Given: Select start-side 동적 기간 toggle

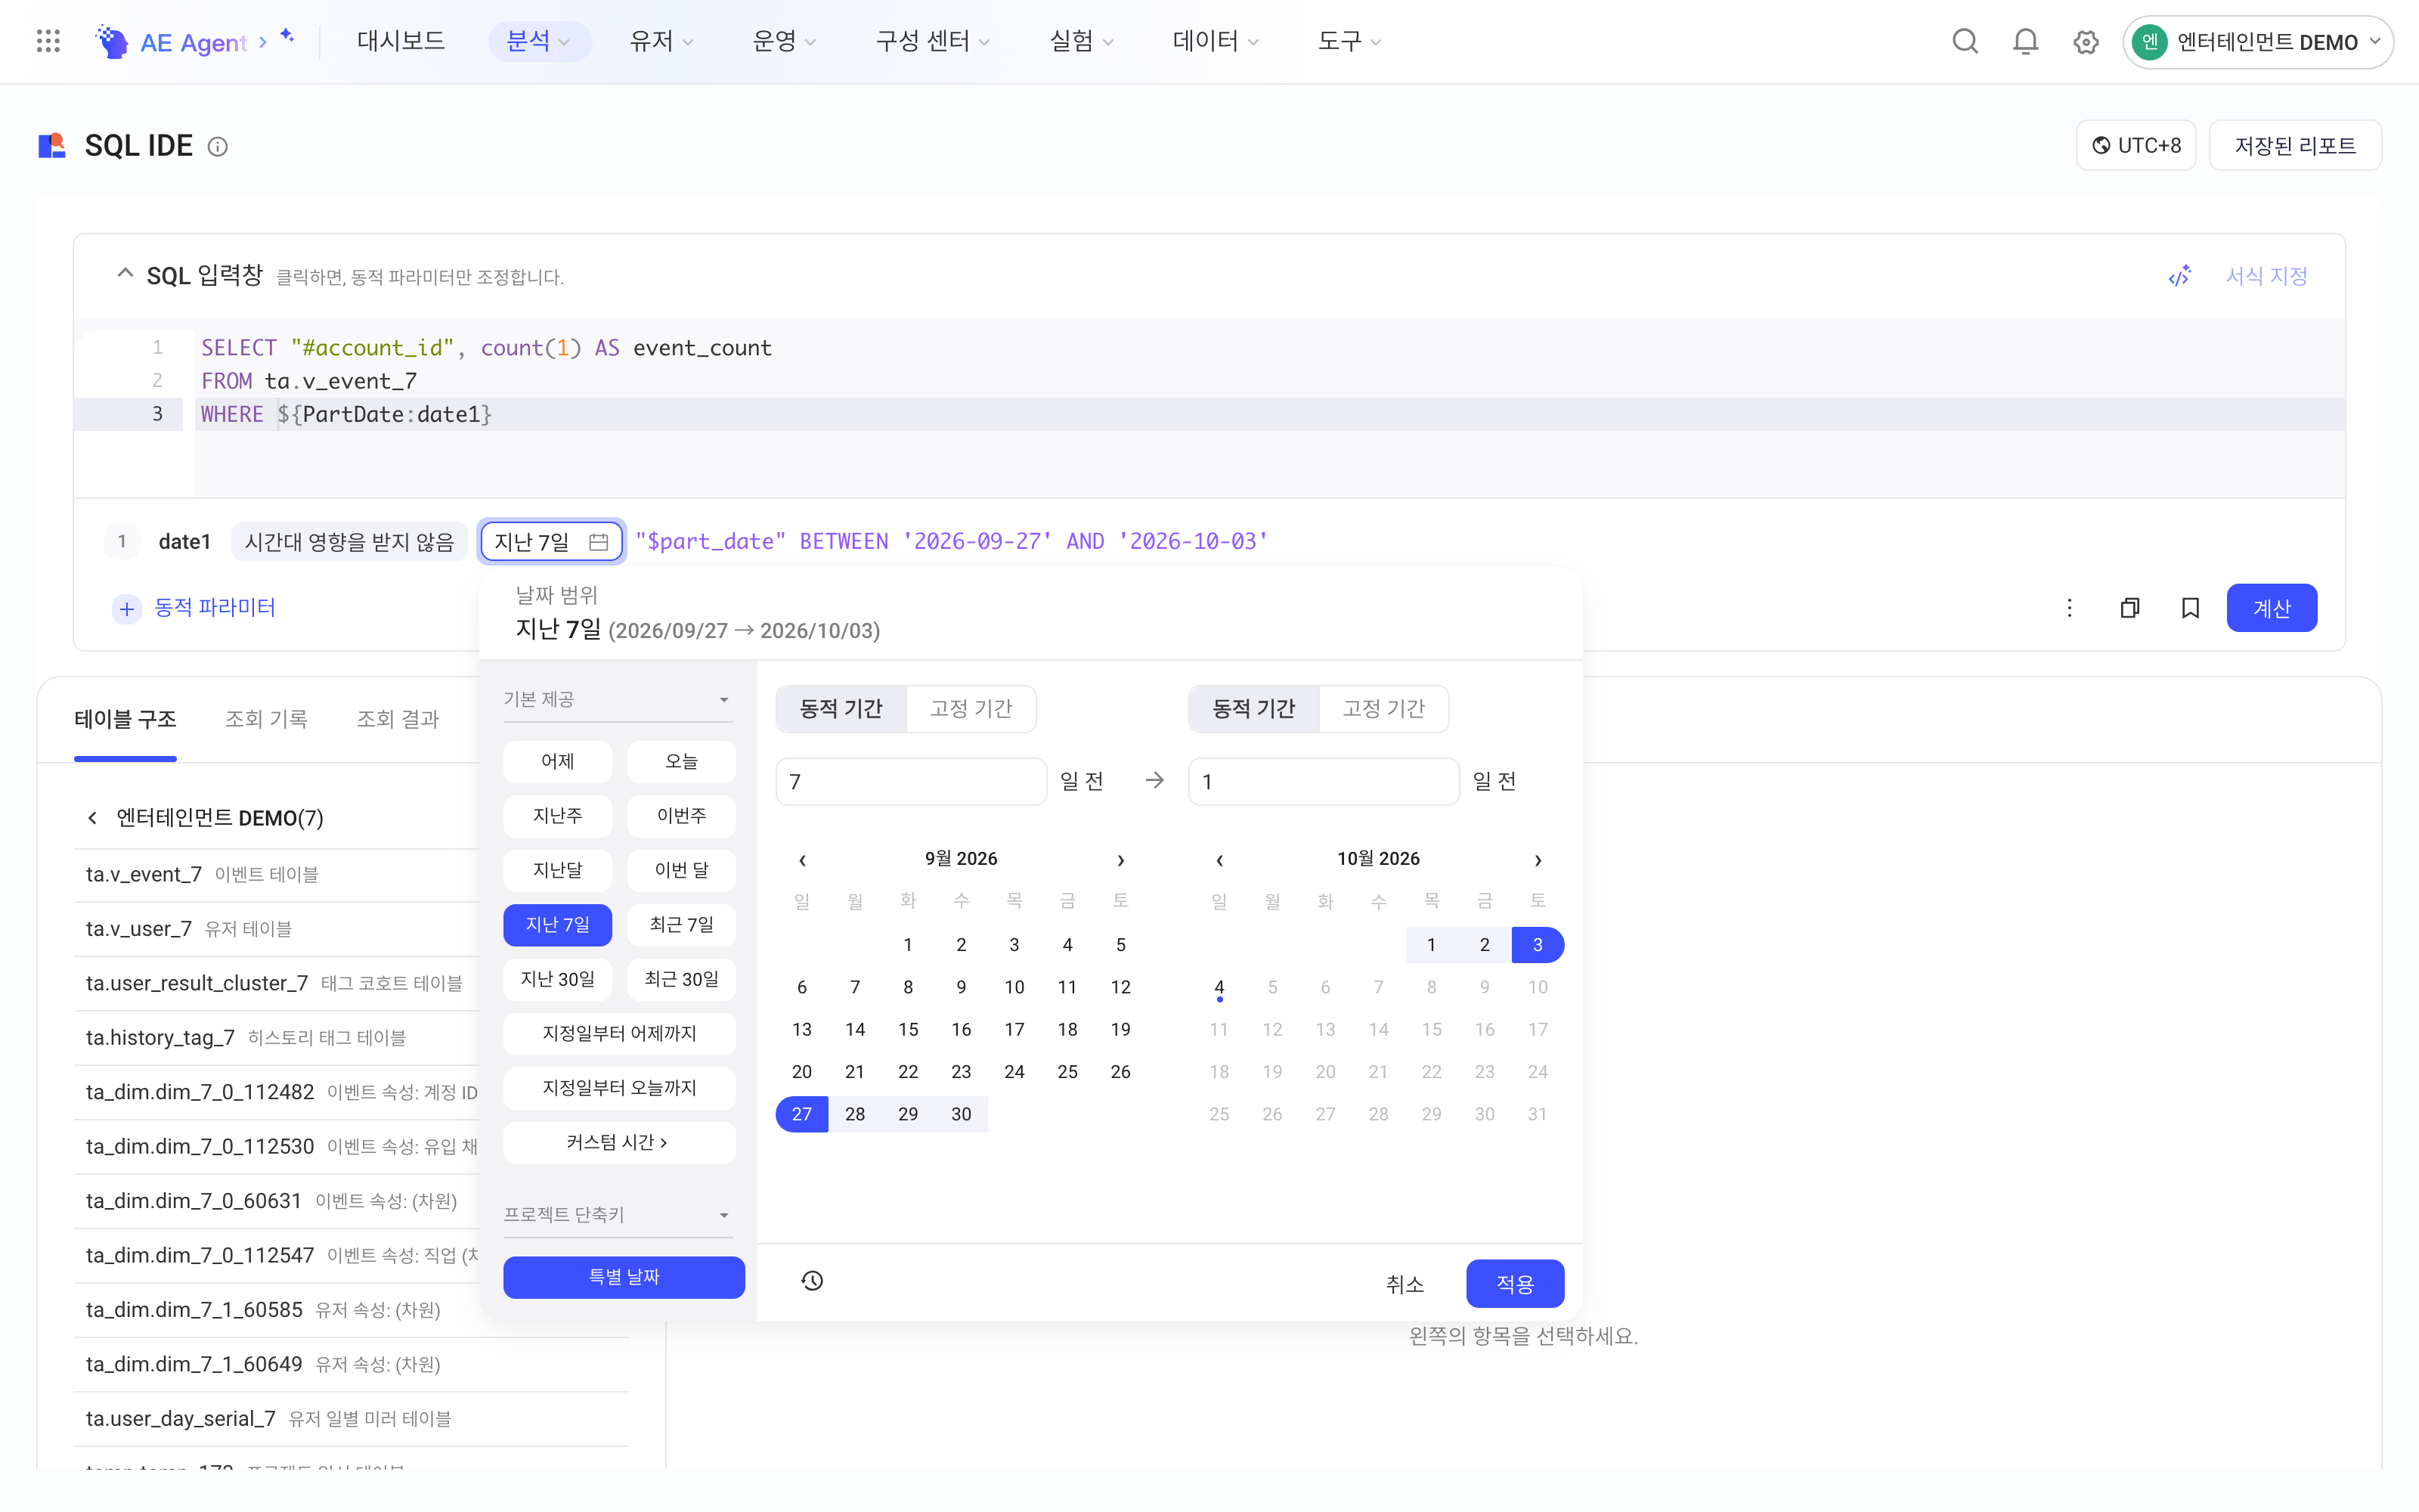Looking at the screenshot, I should click(841, 709).
